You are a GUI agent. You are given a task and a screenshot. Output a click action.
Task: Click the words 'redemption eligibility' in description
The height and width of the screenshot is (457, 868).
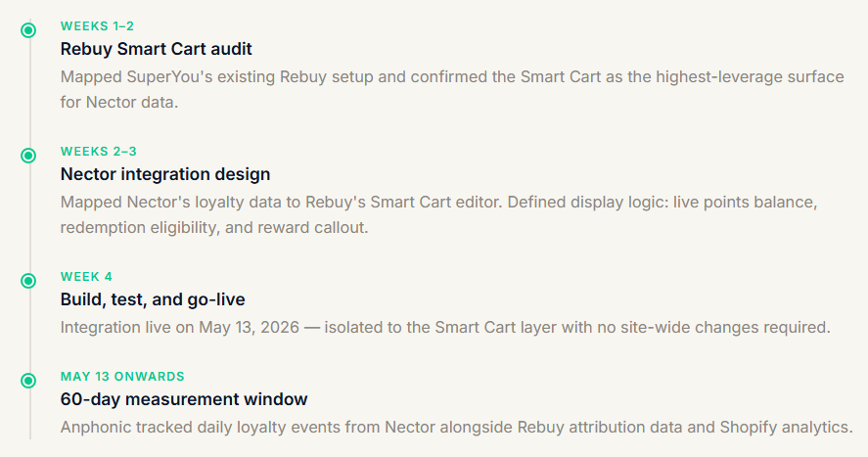(x=138, y=227)
